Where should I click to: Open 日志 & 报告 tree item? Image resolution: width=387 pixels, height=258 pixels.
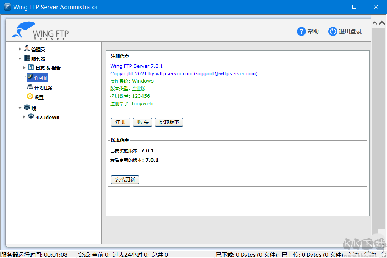pos(48,68)
